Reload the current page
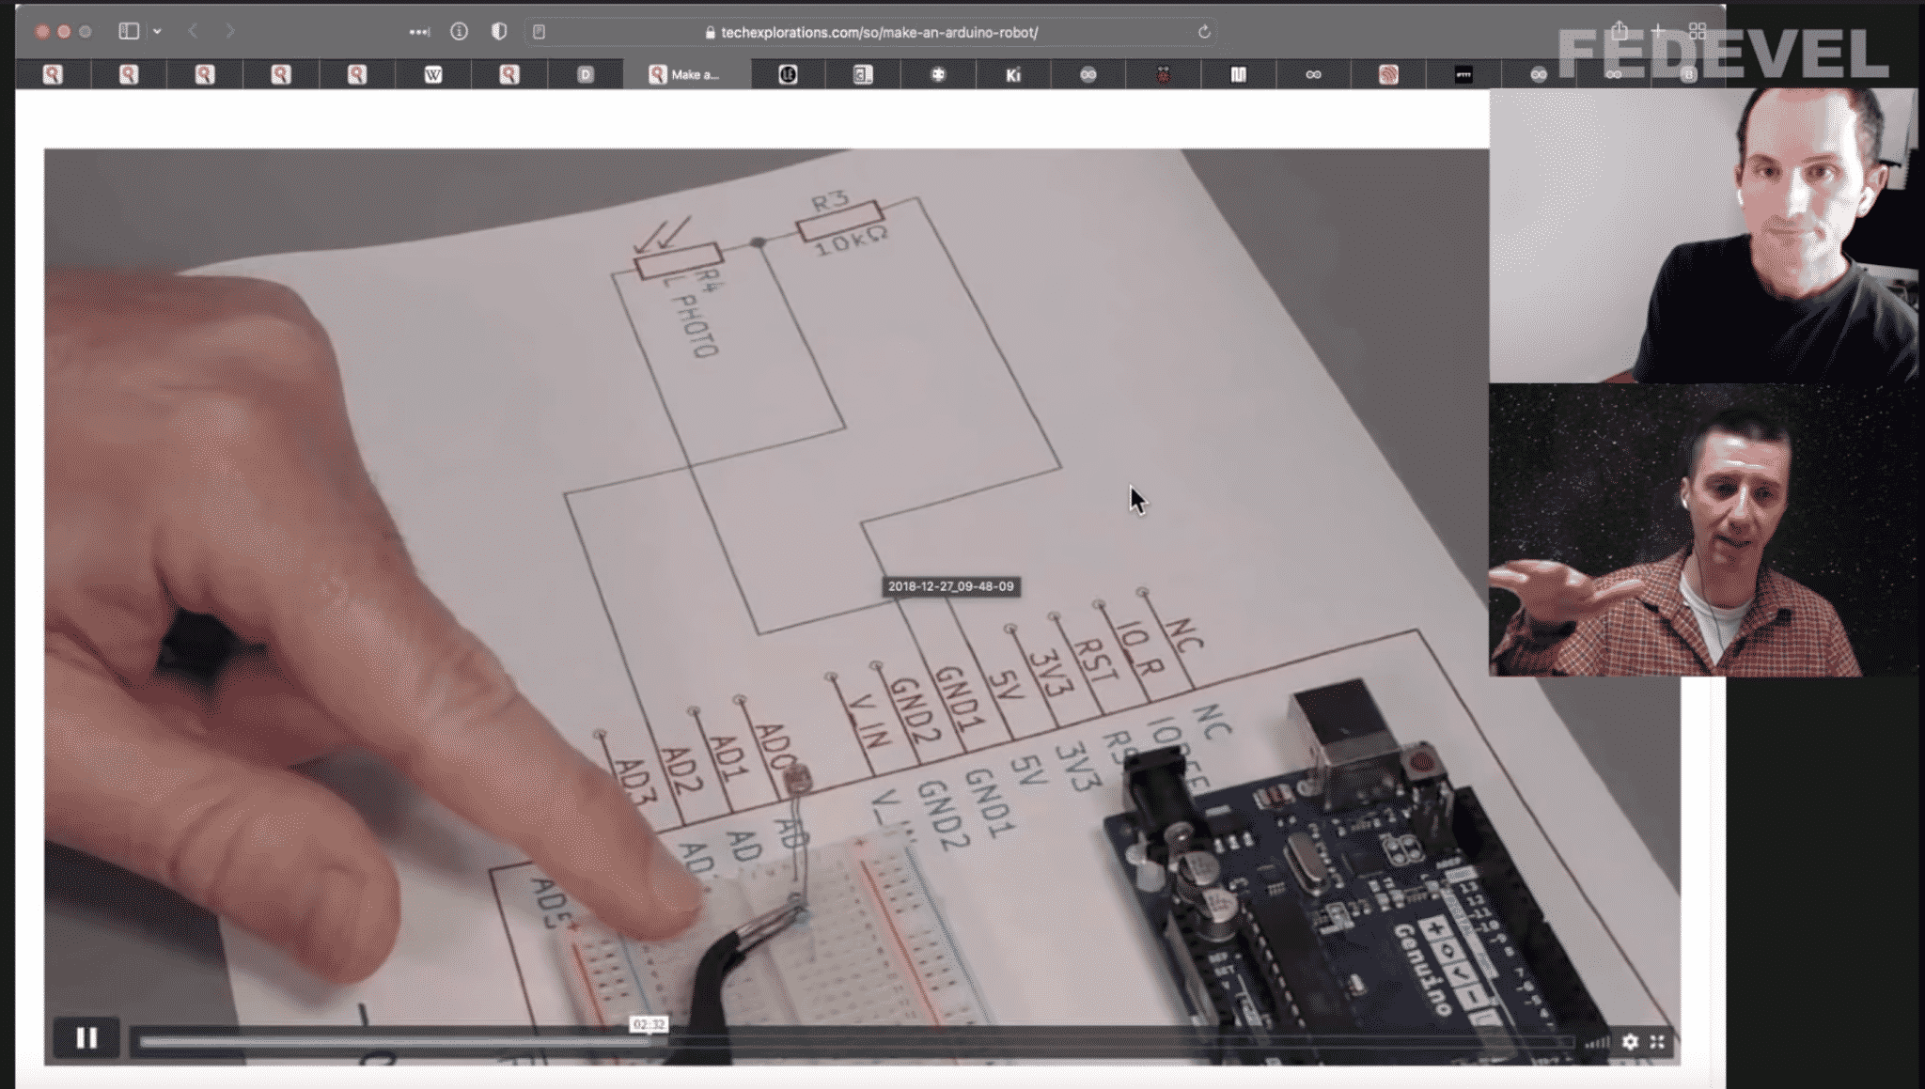Viewport: 1925px width, 1089px height. point(1203,32)
